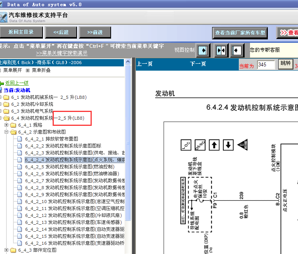Image resolution: width=298 pixels, height=254 pixels.
Task: Open 6_4_2_11 示意图(空调压缩机控制)
Action: [x=75, y=208]
